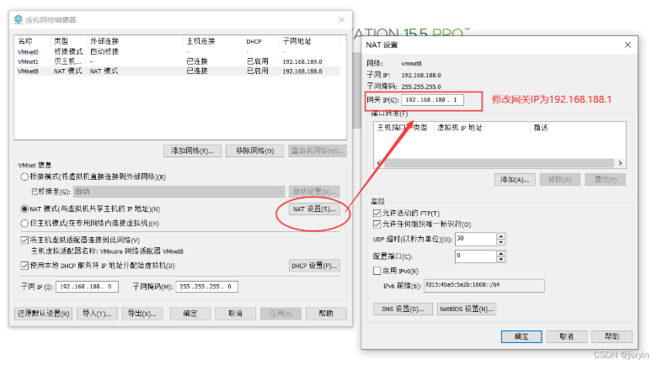Decrease the 配置端口 value with down arrow
This screenshot has width=657, height=370.
[x=501, y=259]
